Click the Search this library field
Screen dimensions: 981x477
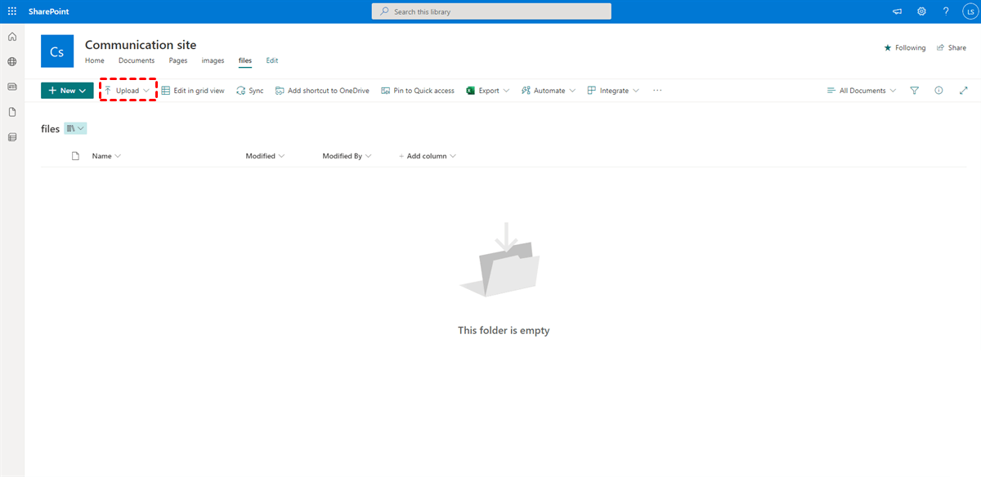(x=490, y=11)
